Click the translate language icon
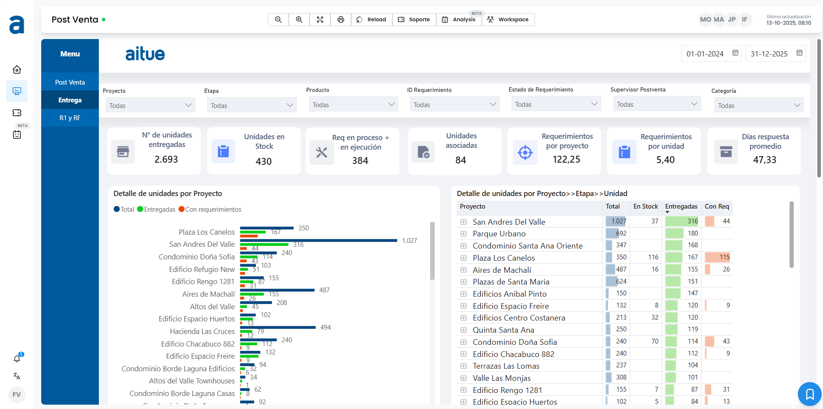Screen dimensions: 823x409 (17, 376)
